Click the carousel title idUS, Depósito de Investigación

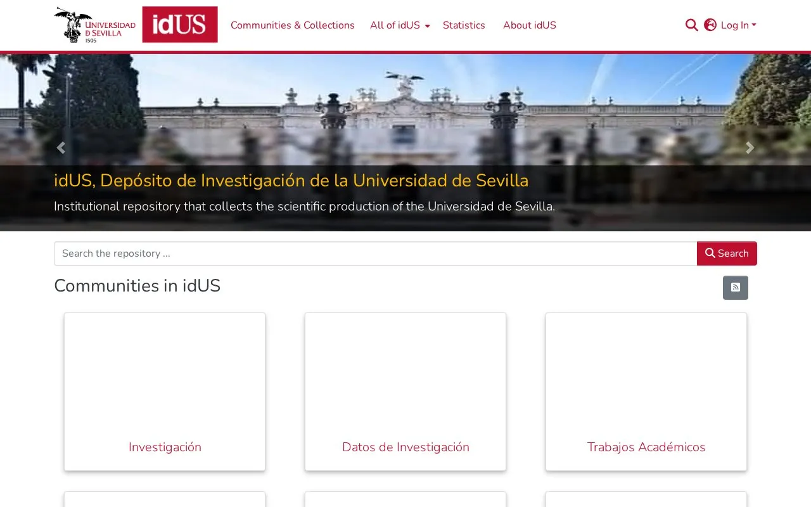click(291, 181)
